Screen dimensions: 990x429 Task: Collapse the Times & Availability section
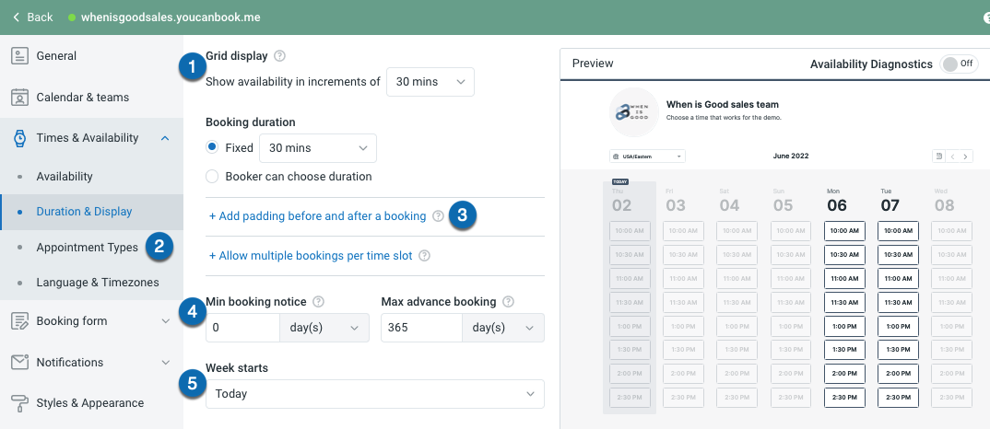165,138
